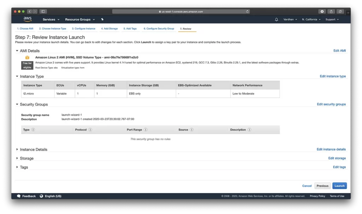Click the 'EBS only' instance storage cell
Screen dimensions: 362x214
coord(151,94)
